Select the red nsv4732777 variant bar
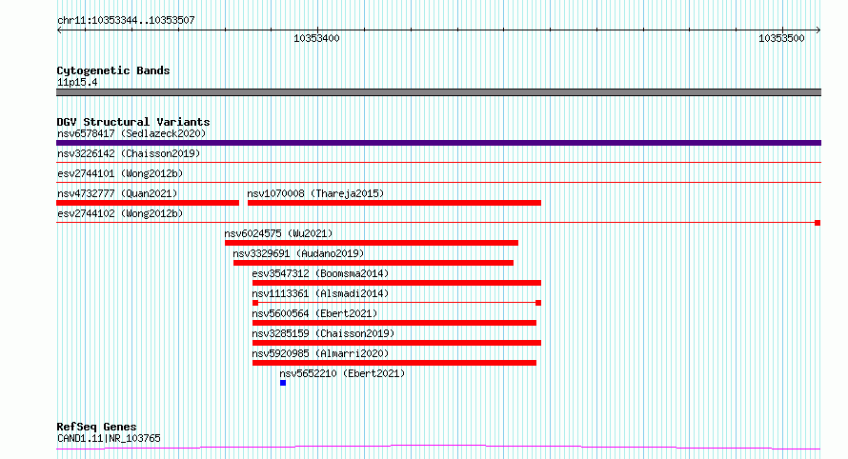Image resolution: width=848 pixels, height=459 pixels. (148, 203)
